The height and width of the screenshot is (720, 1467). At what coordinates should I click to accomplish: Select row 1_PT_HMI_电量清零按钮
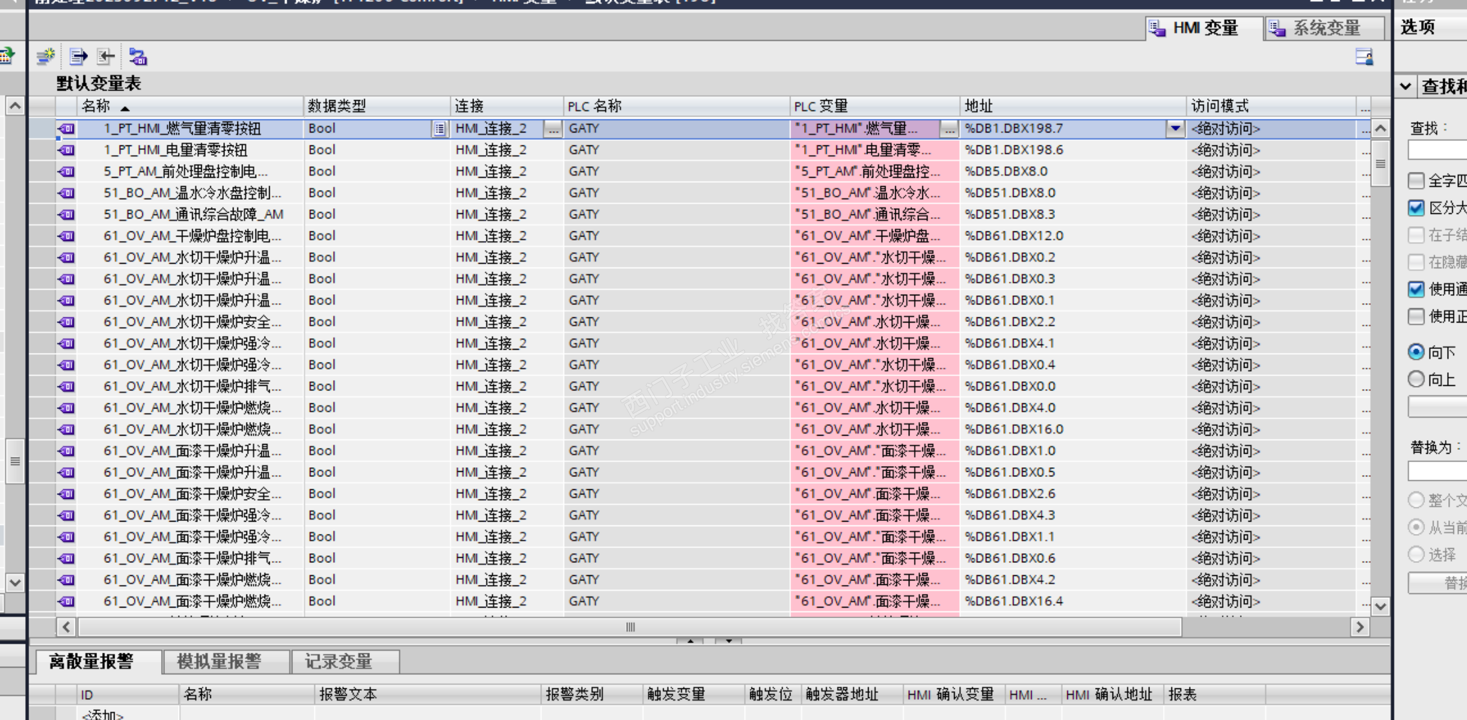click(x=175, y=150)
